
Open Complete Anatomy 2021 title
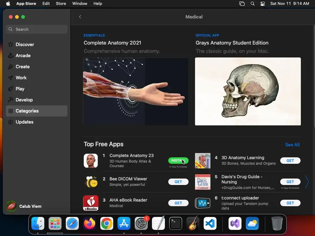point(113,43)
